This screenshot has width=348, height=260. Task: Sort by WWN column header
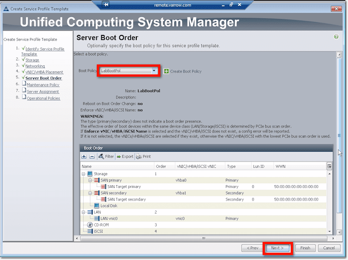tap(300, 166)
